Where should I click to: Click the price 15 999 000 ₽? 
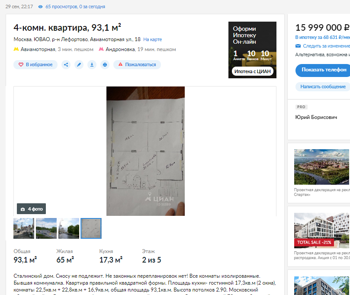point(322,28)
